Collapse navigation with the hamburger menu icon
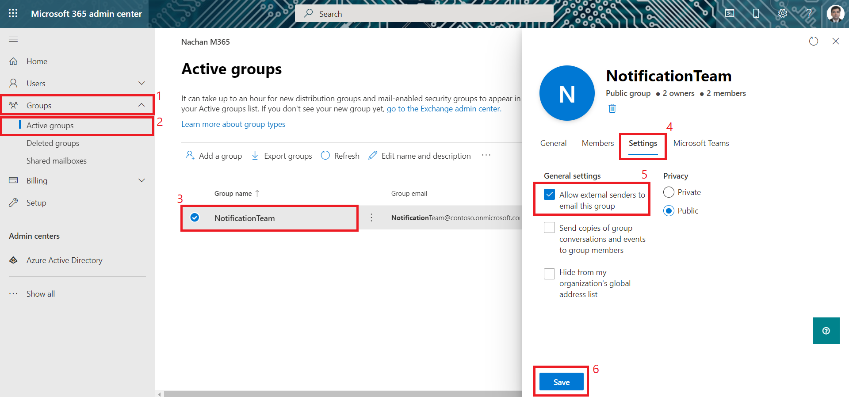This screenshot has height=397, width=849. (13, 39)
